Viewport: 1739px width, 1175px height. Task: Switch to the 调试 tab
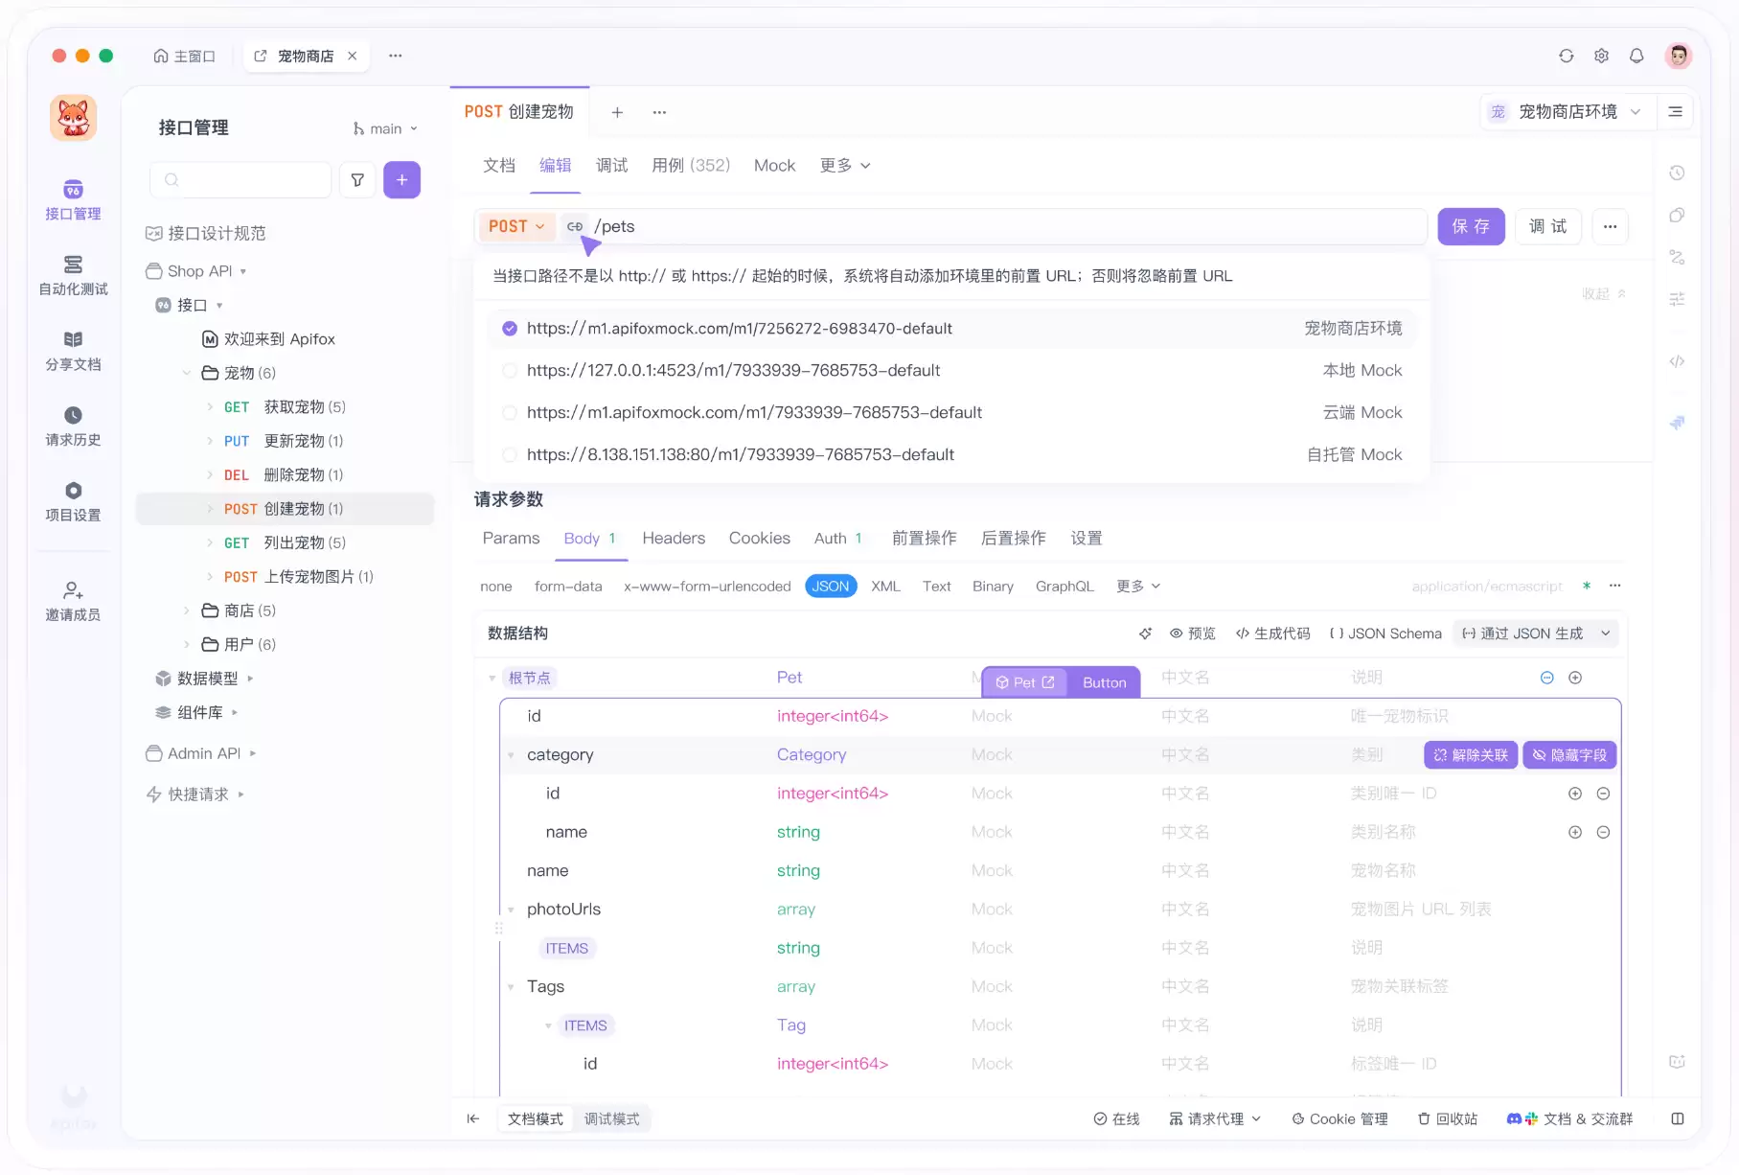[611, 165]
